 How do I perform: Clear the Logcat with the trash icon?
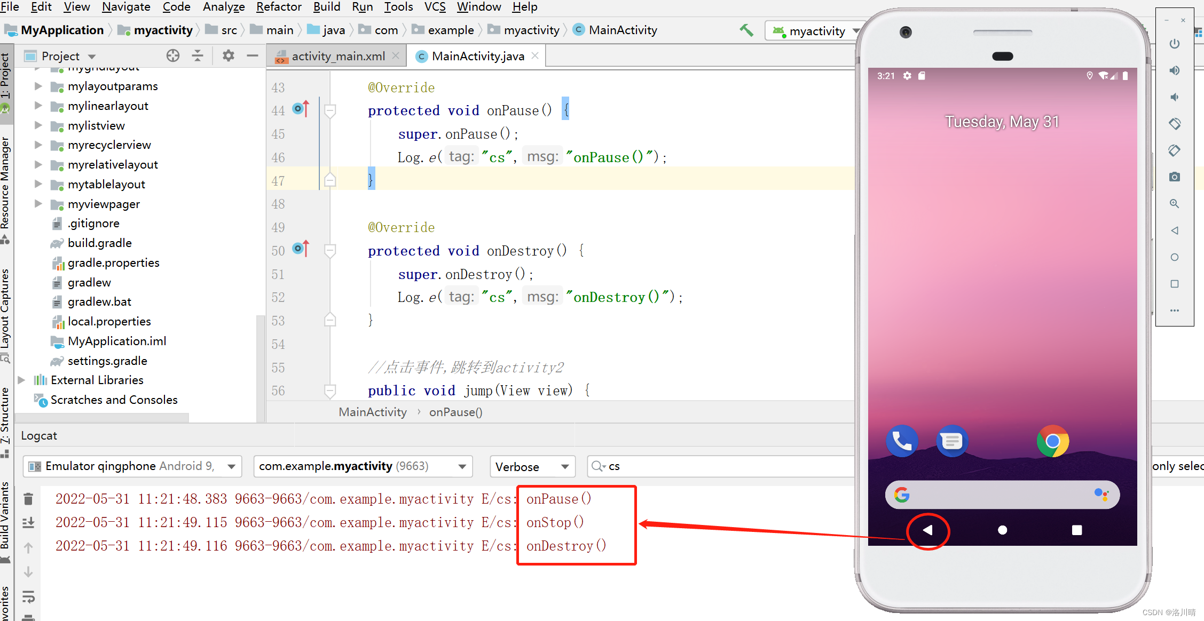(28, 498)
